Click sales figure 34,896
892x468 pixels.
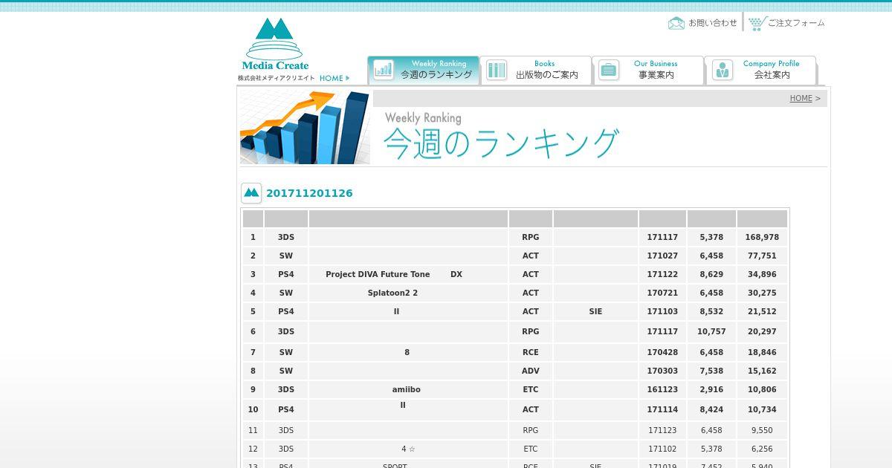pos(762,274)
